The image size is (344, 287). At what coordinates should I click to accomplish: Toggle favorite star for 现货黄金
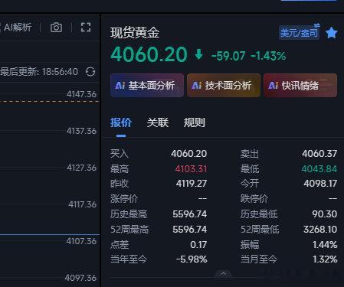tap(332, 33)
